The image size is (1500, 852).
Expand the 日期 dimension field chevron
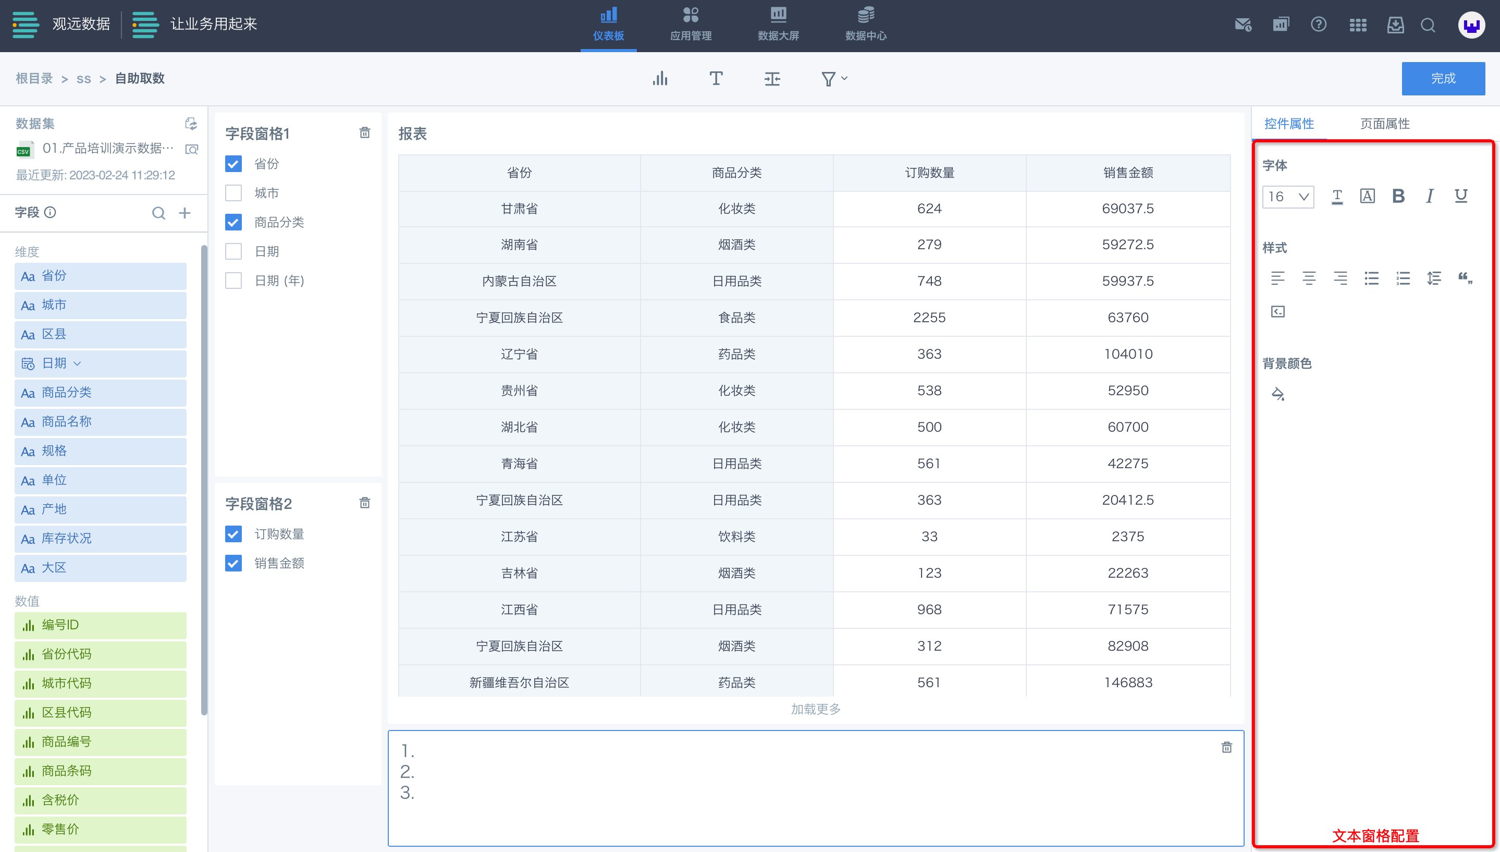pyautogui.click(x=78, y=363)
